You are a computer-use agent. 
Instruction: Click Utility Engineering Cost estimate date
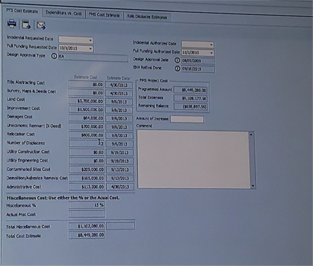coord(120,161)
